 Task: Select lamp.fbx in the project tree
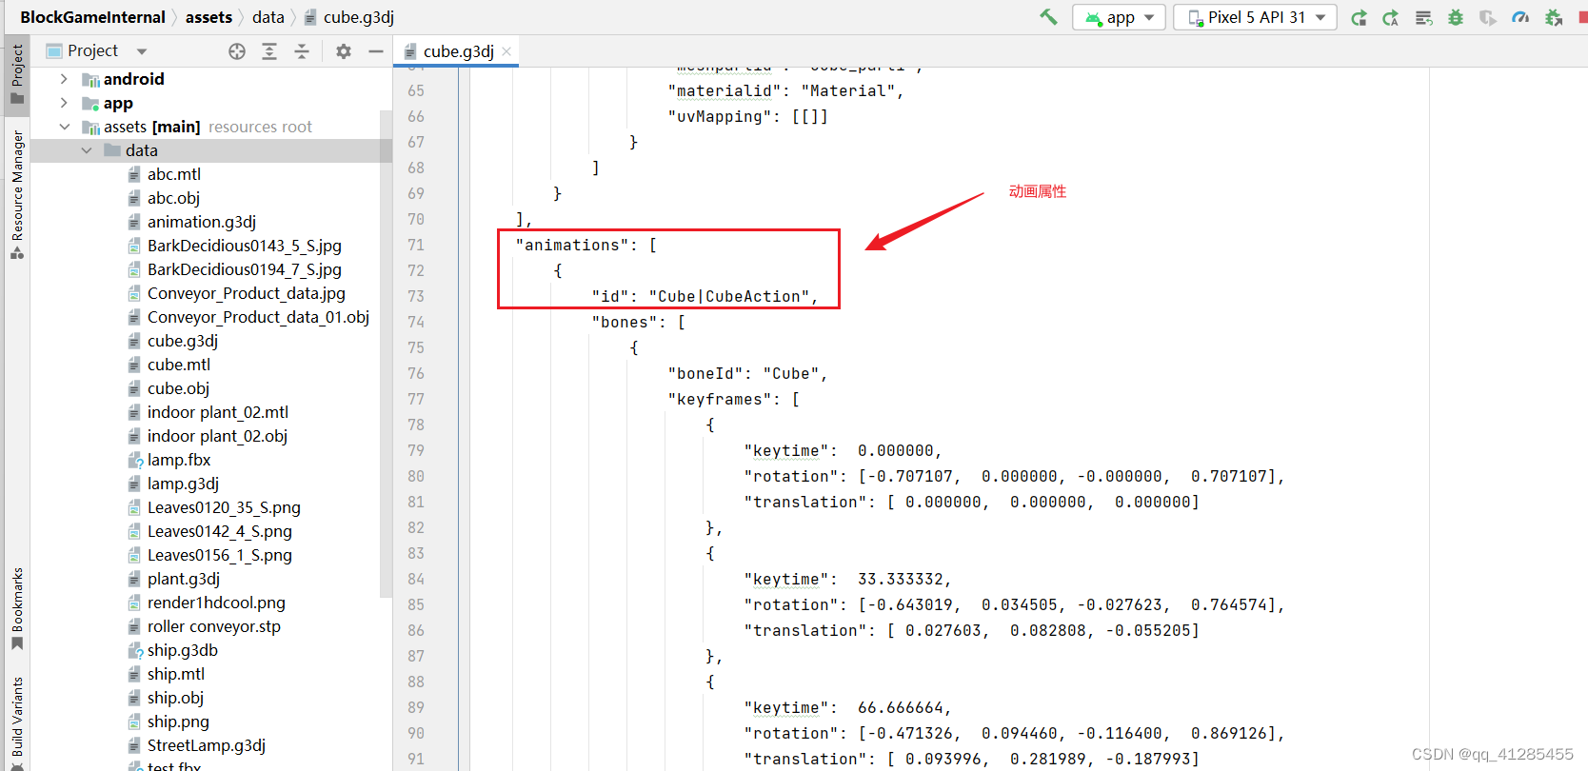pos(179,460)
